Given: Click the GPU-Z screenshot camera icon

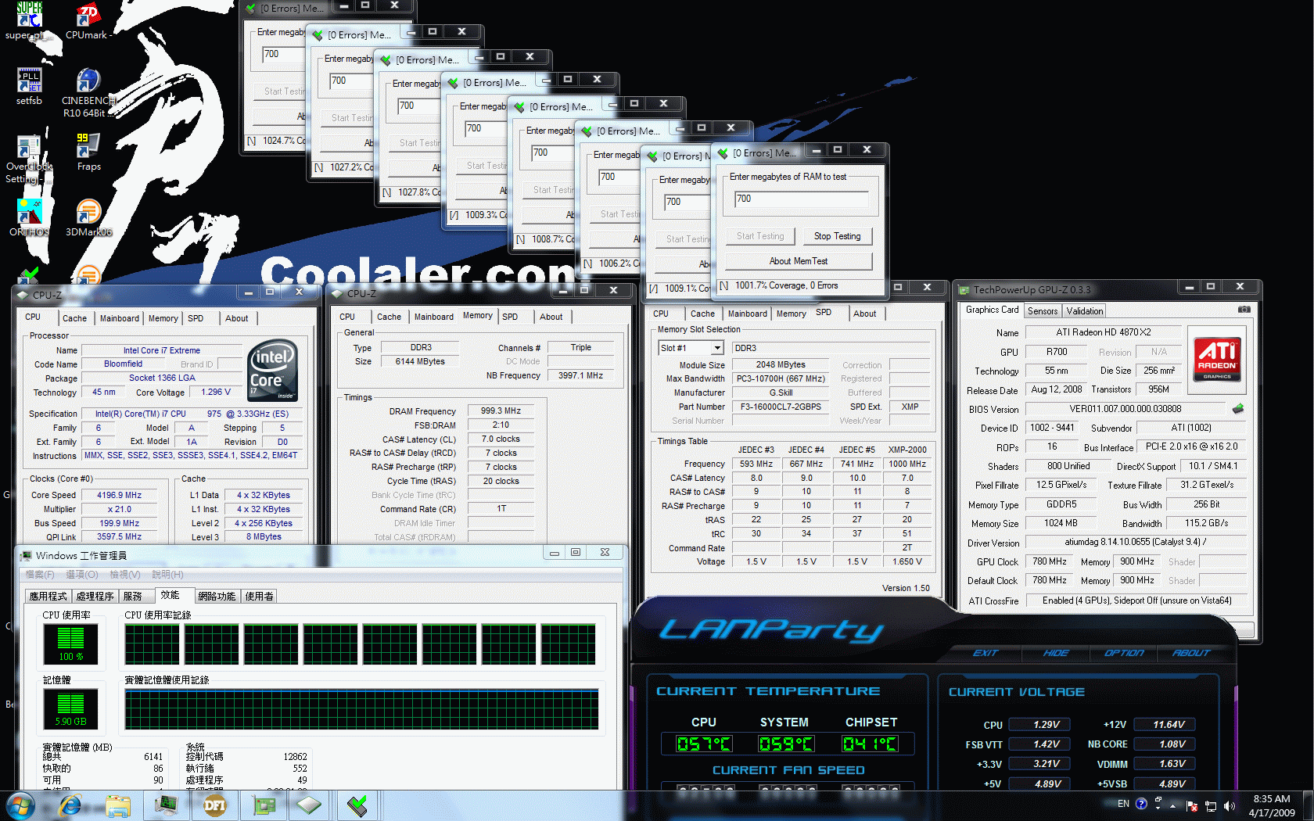Looking at the screenshot, I should tap(1244, 310).
